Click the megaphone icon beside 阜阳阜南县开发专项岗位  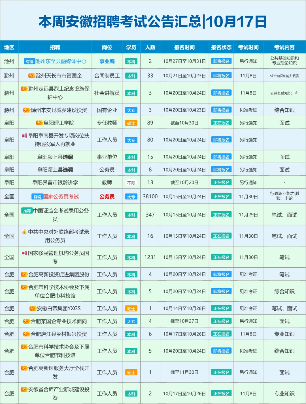(24, 136)
